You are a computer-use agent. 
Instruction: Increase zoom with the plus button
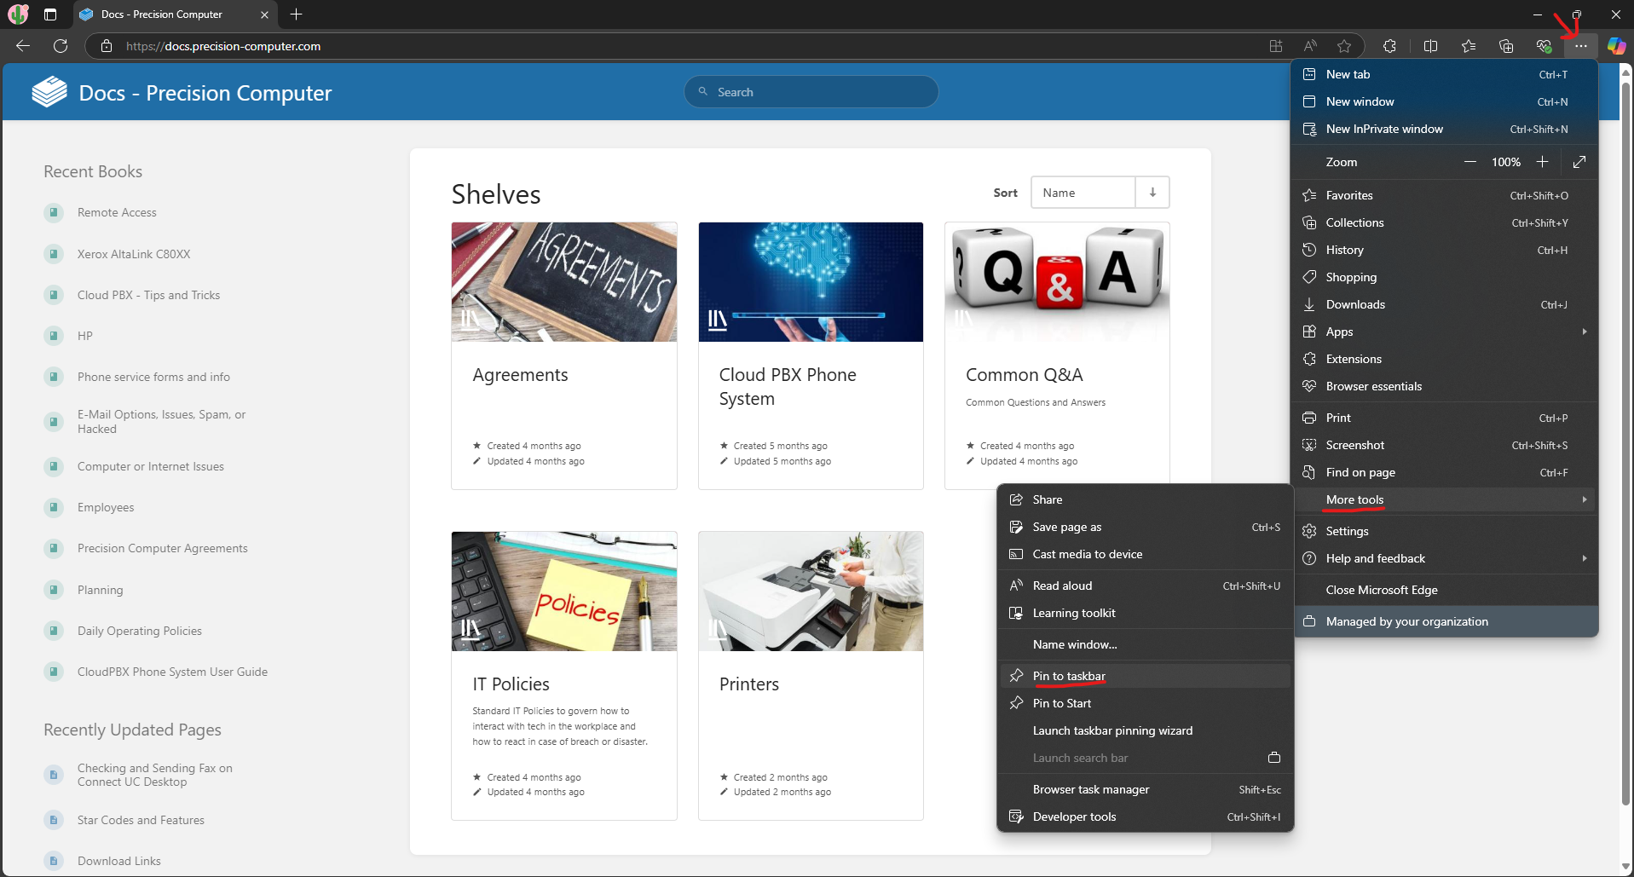coord(1542,162)
